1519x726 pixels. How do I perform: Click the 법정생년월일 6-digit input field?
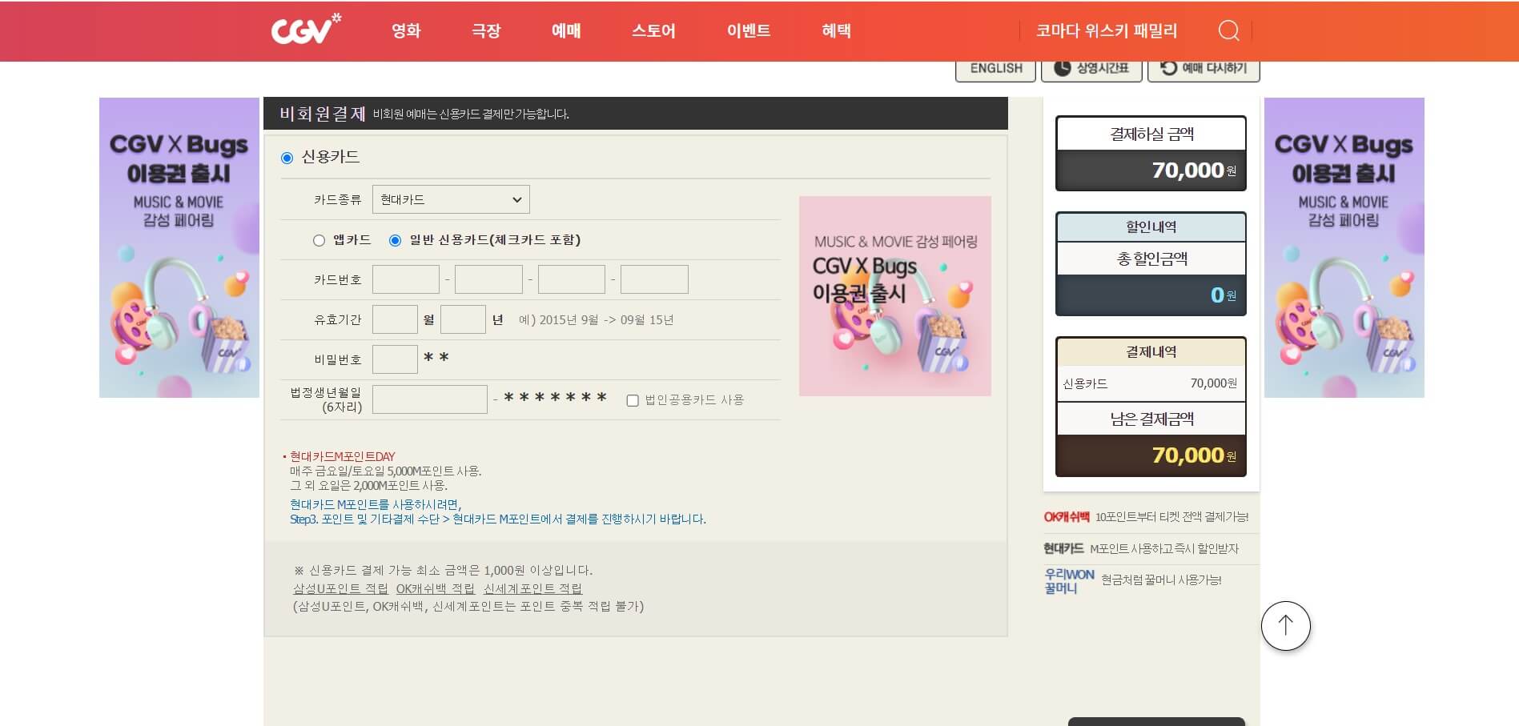tap(430, 399)
